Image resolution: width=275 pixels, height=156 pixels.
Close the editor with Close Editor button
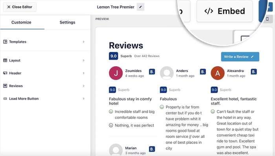pos(20,7)
